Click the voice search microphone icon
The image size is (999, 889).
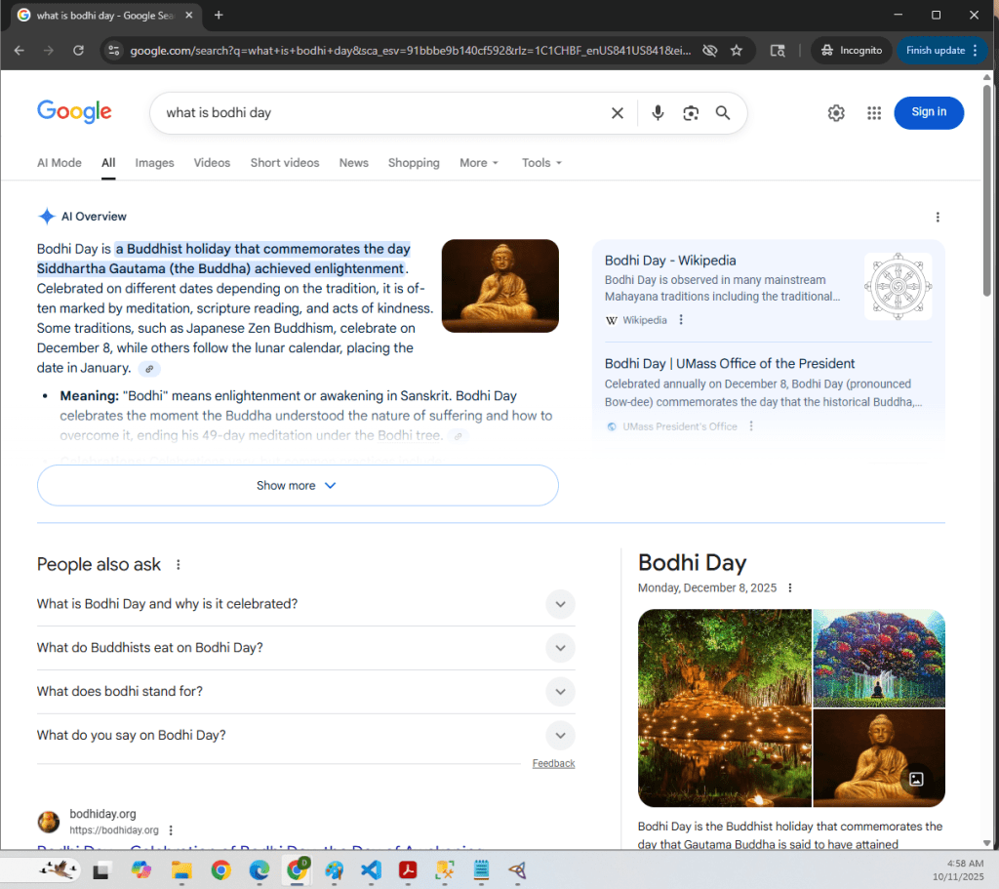click(658, 113)
